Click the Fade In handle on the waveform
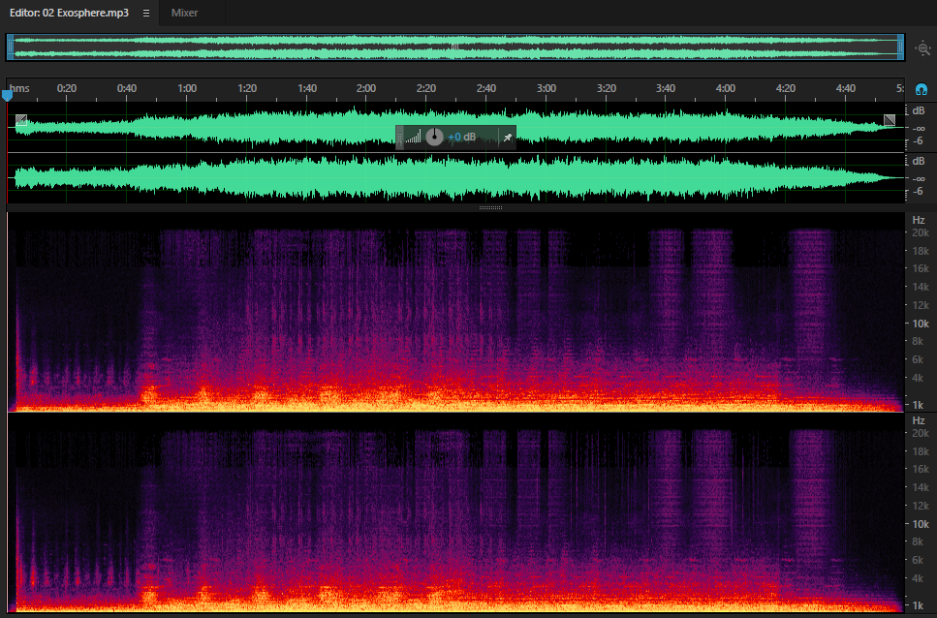This screenshot has width=937, height=618. [x=21, y=120]
